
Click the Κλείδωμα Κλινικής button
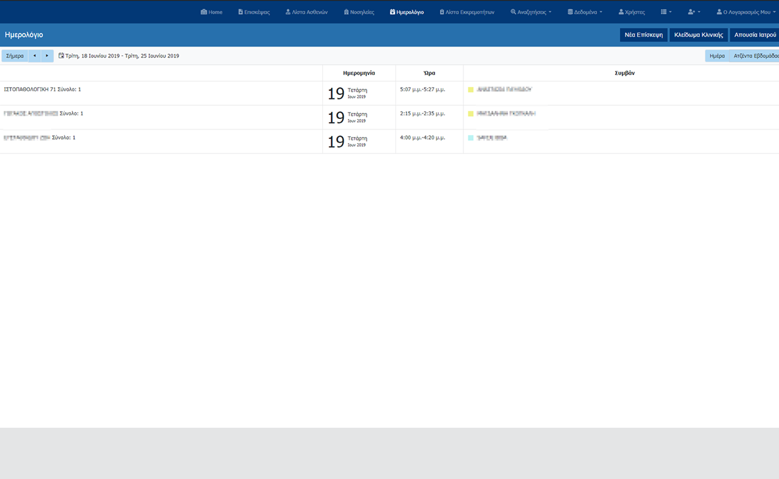[698, 35]
